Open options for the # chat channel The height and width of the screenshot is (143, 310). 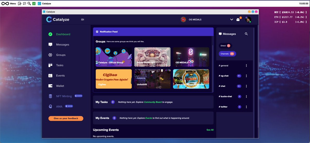tap(246, 86)
